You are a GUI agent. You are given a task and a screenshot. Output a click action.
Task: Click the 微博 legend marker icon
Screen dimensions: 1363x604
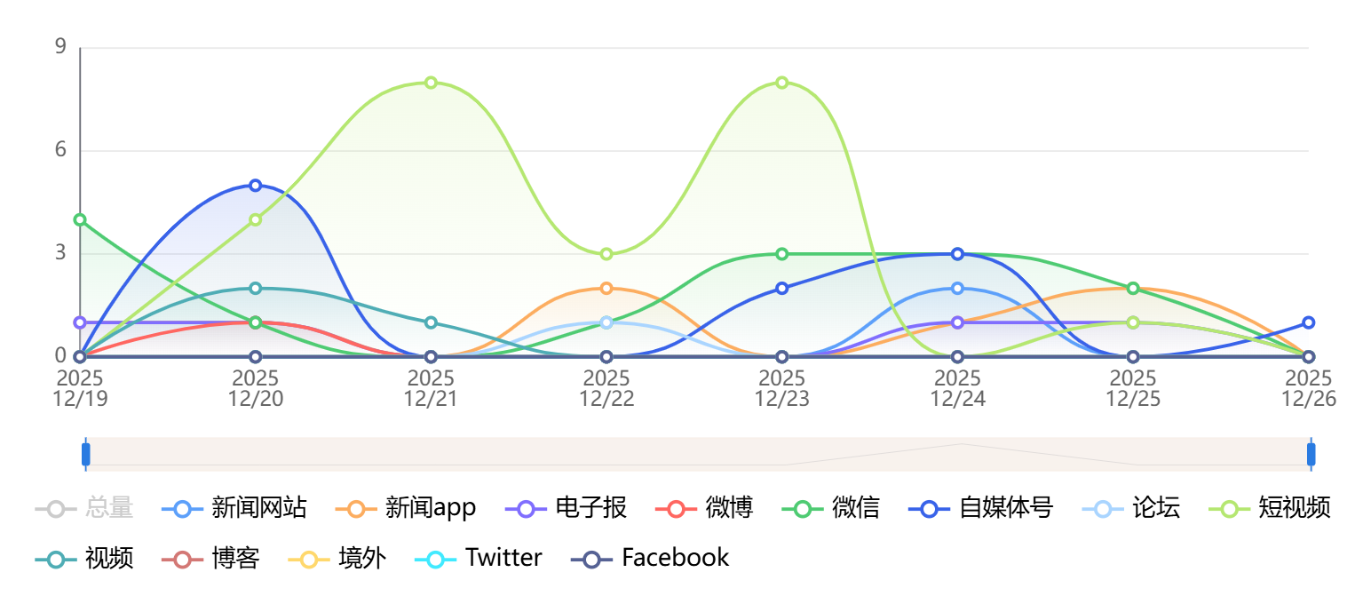pos(677,509)
